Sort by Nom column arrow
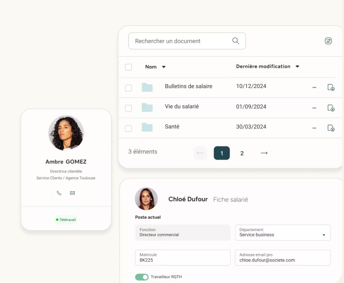Viewport: 344px width, 283px height. (x=164, y=67)
